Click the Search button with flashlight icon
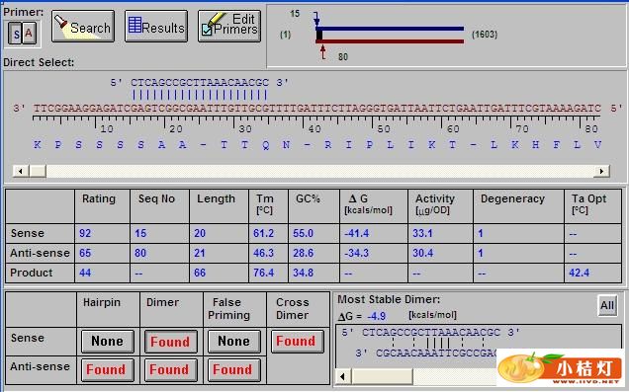The height and width of the screenshot is (392, 629). [x=83, y=27]
